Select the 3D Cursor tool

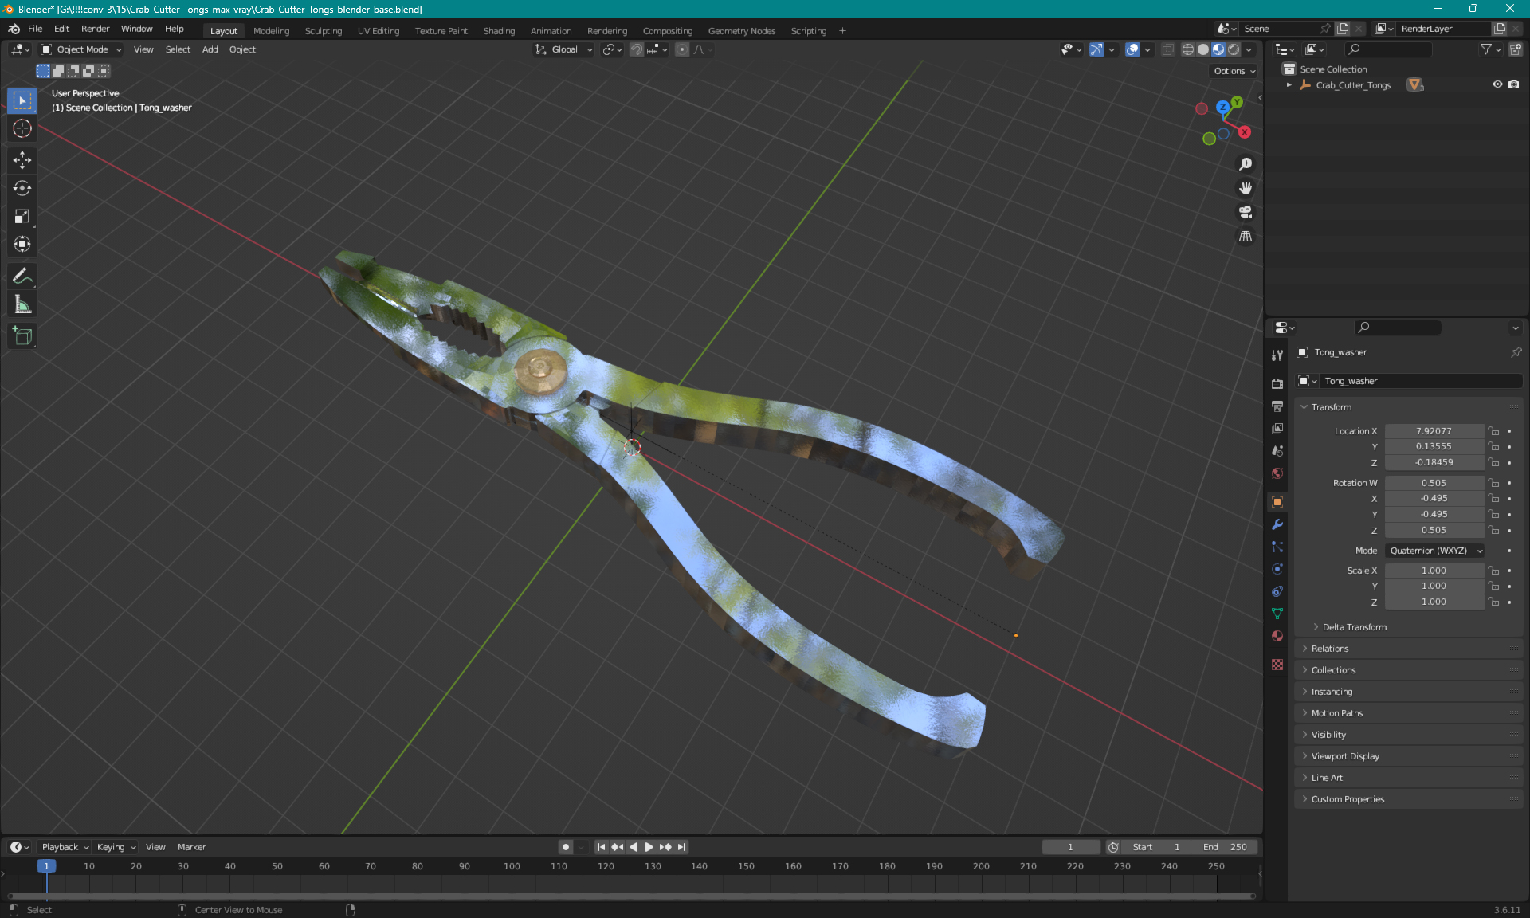[22, 128]
